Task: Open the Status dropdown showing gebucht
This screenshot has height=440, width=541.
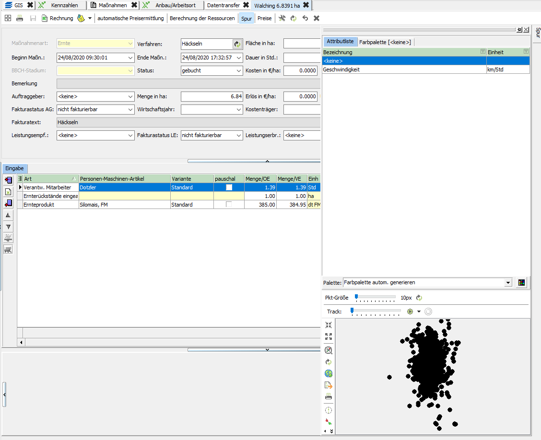Action: 212,70
